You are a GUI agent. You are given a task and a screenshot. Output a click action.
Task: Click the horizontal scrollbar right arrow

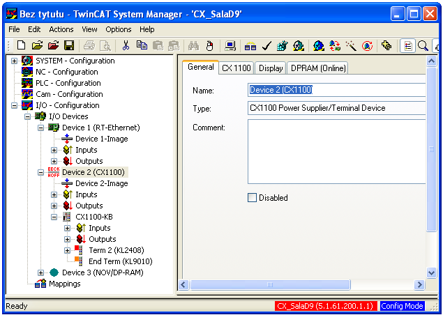(419, 284)
